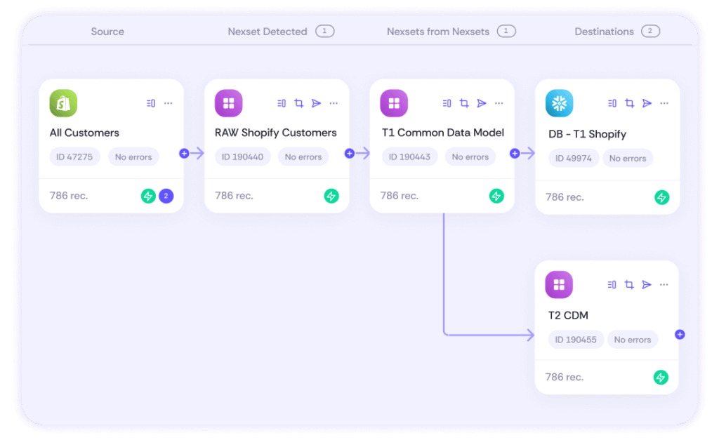Click the transform icon on T1 Common Data Model
The width and height of the screenshot is (719, 440).
[464, 103]
